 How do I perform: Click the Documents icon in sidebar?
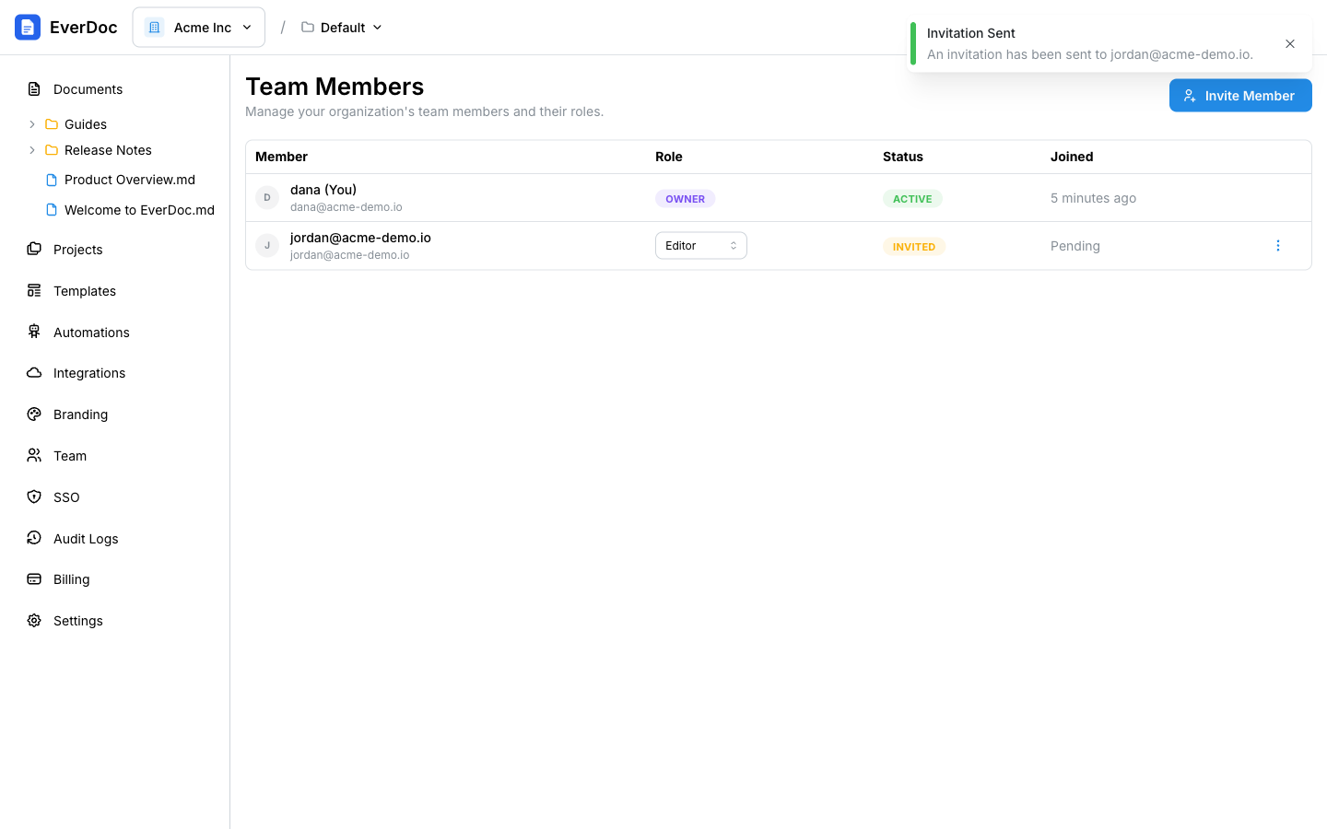pyautogui.click(x=34, y=89)
